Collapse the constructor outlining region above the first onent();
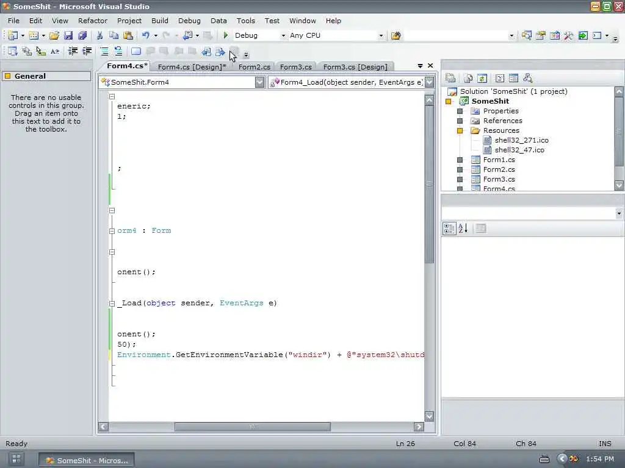Image resolution: width=625 pixels, height=468 pixels. tap(112, 252)
